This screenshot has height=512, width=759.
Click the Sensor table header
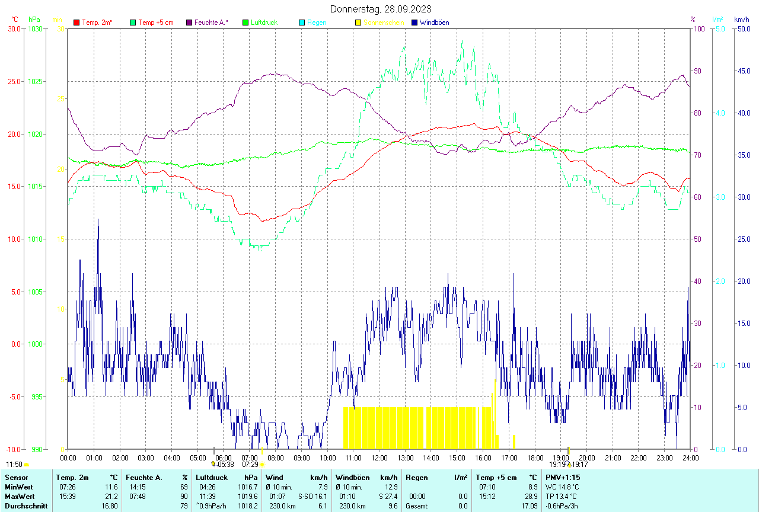[16, 478]
